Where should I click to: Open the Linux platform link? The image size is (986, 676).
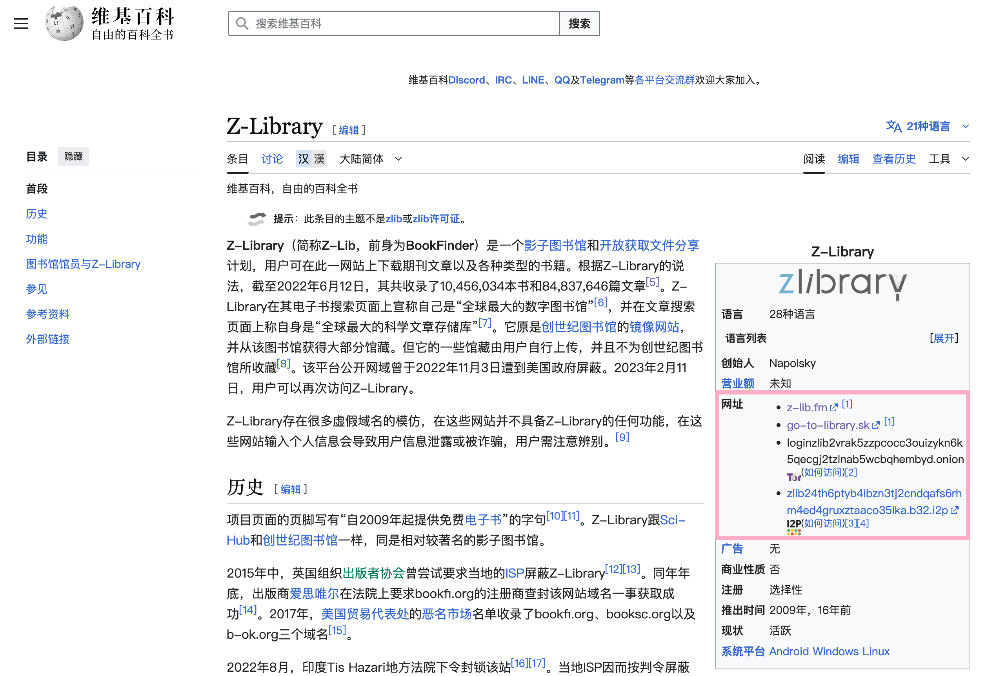876,651
